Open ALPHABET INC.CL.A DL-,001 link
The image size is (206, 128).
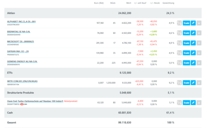coord(21,22)
